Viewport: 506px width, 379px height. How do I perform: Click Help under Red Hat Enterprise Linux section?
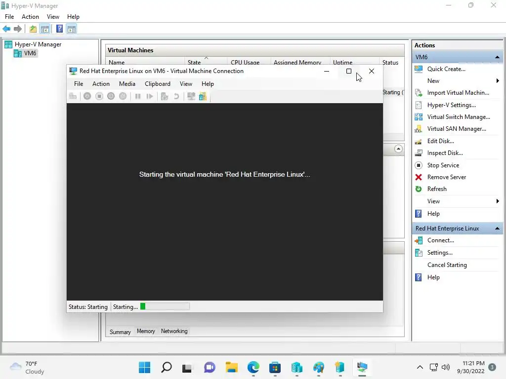[x=433, y=277]
